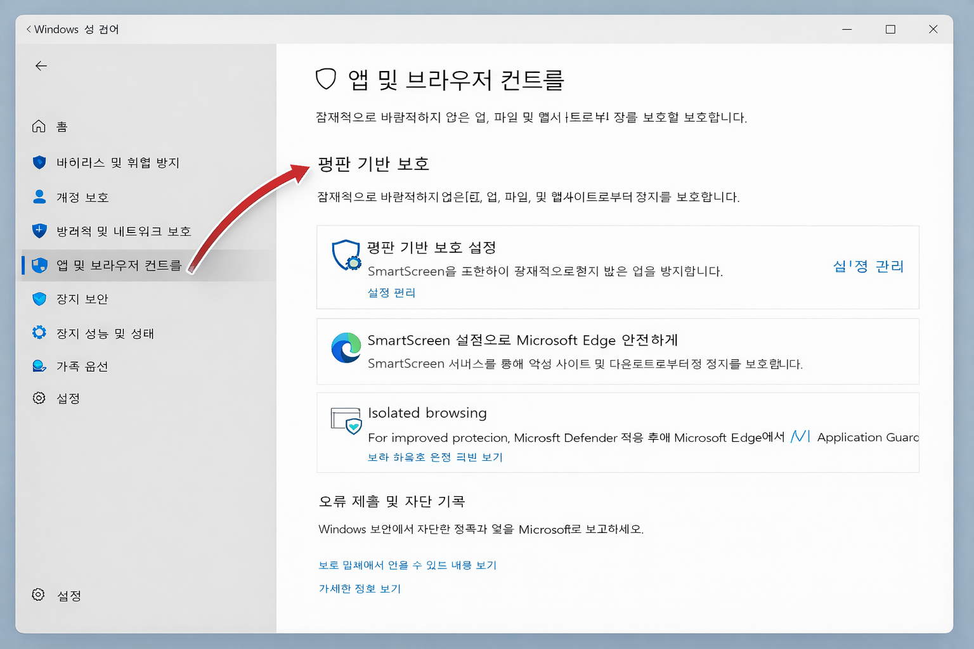Select 가족 옵션 menu item

82,366
